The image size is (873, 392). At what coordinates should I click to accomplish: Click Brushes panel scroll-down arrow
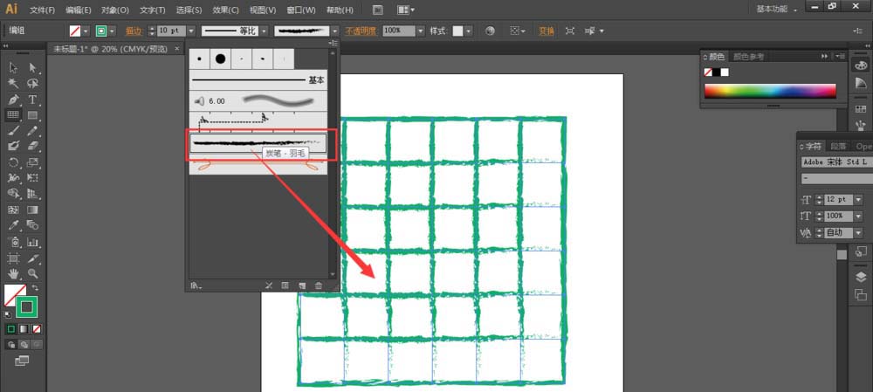tap(333, 274)
